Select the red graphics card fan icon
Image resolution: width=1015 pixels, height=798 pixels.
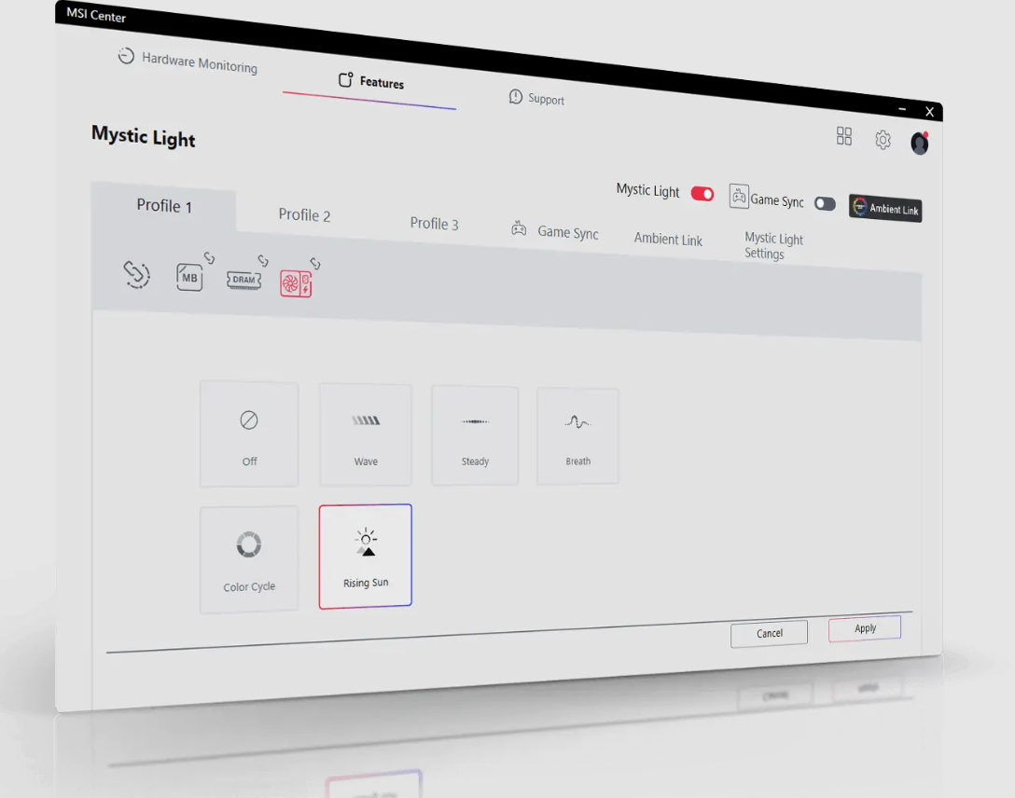[x=296, y=284]
